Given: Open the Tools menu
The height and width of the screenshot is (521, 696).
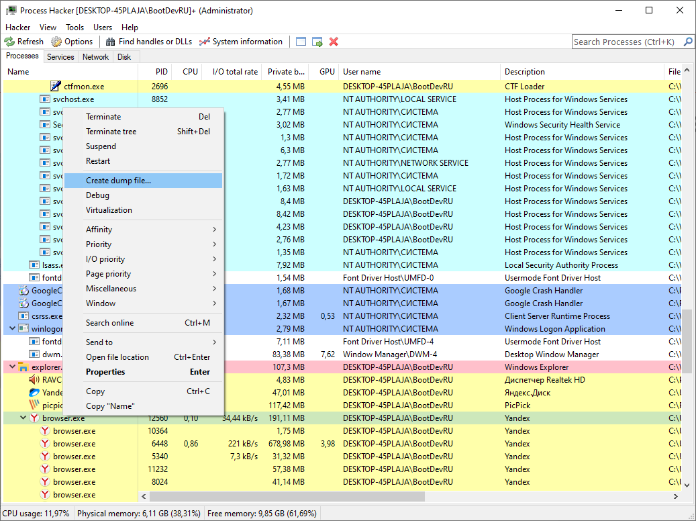Looking at the screenshot, I should pyautogui.click(x=75, y=28).
